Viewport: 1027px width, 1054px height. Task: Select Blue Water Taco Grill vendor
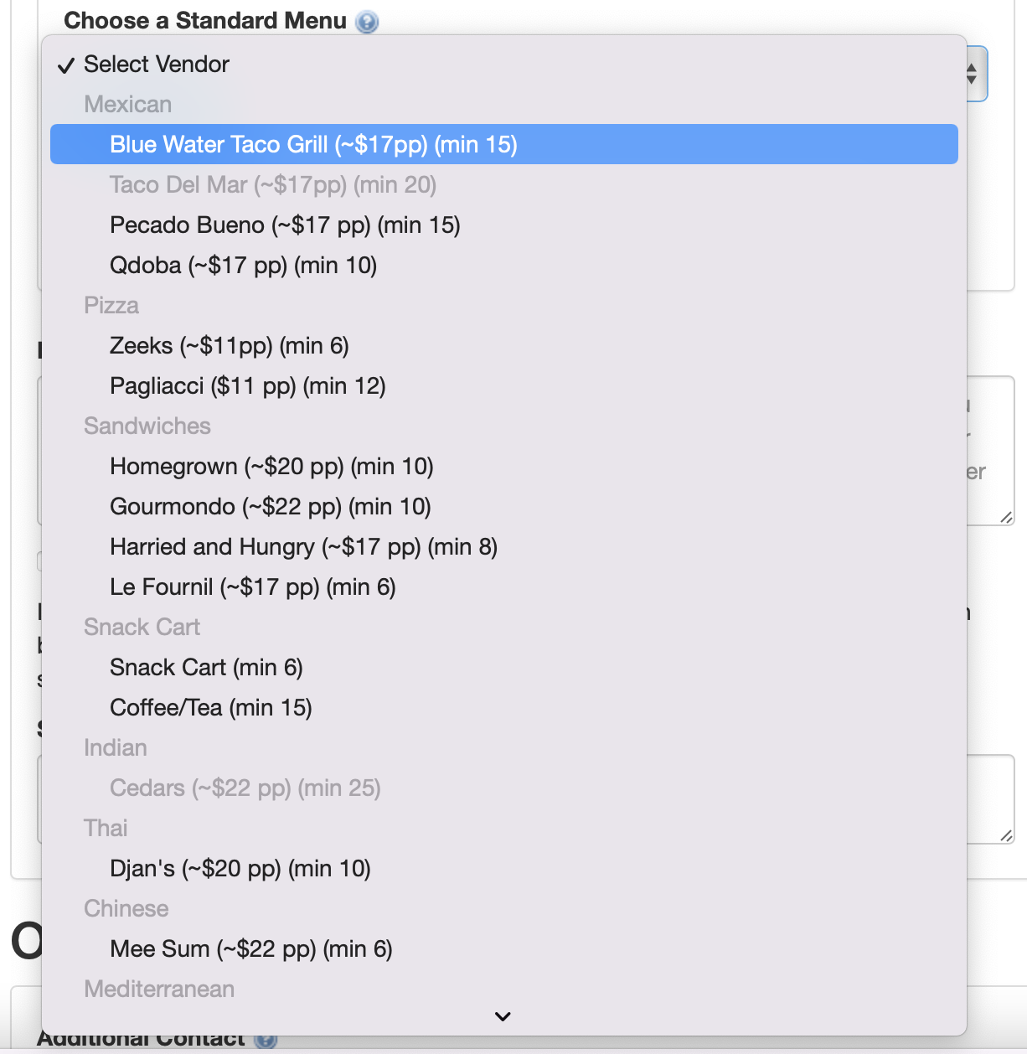pyautogui.click(x=313, y=144)
